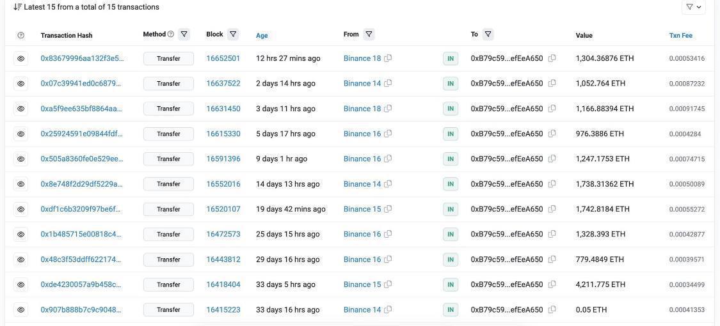The width and height of the screenshot is (720, 326).
Task: Copy the To address for the 0.05 ETH row
Action: pos(552,309)
